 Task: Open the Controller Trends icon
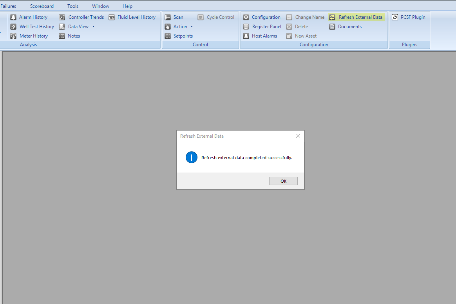[62, 18]
